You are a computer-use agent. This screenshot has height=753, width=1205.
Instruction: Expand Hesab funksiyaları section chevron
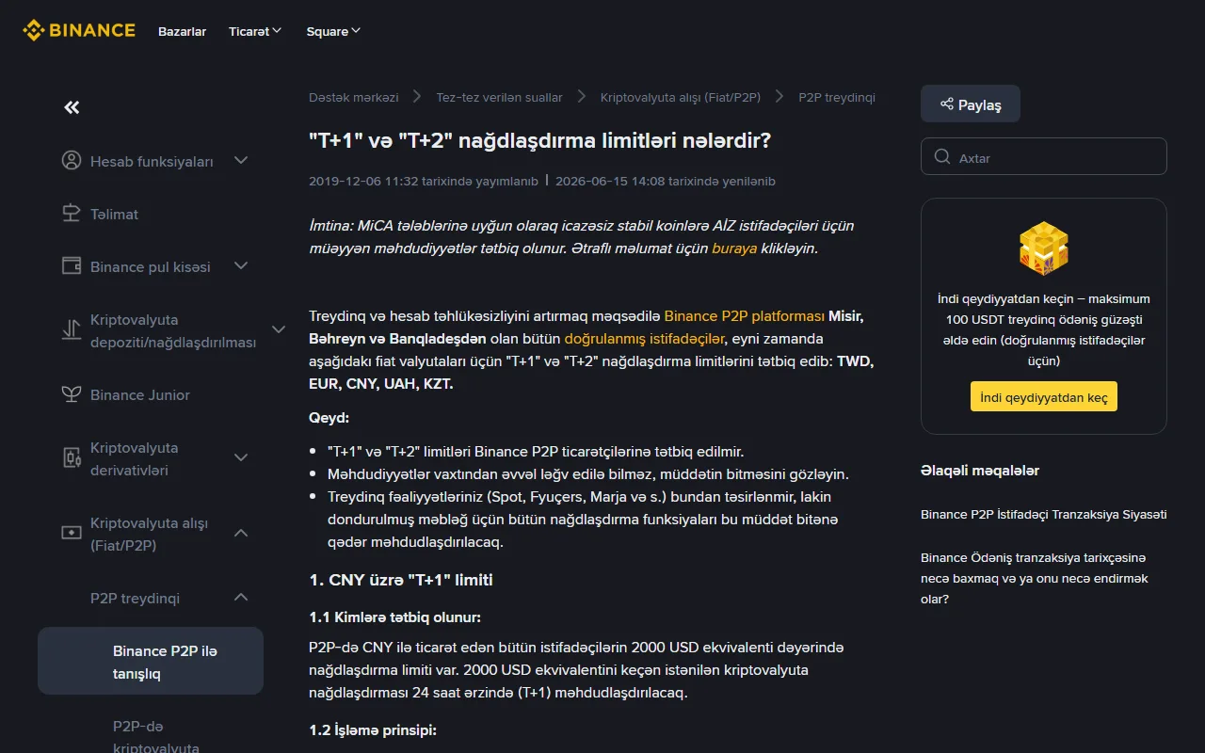tap(241, 160)
